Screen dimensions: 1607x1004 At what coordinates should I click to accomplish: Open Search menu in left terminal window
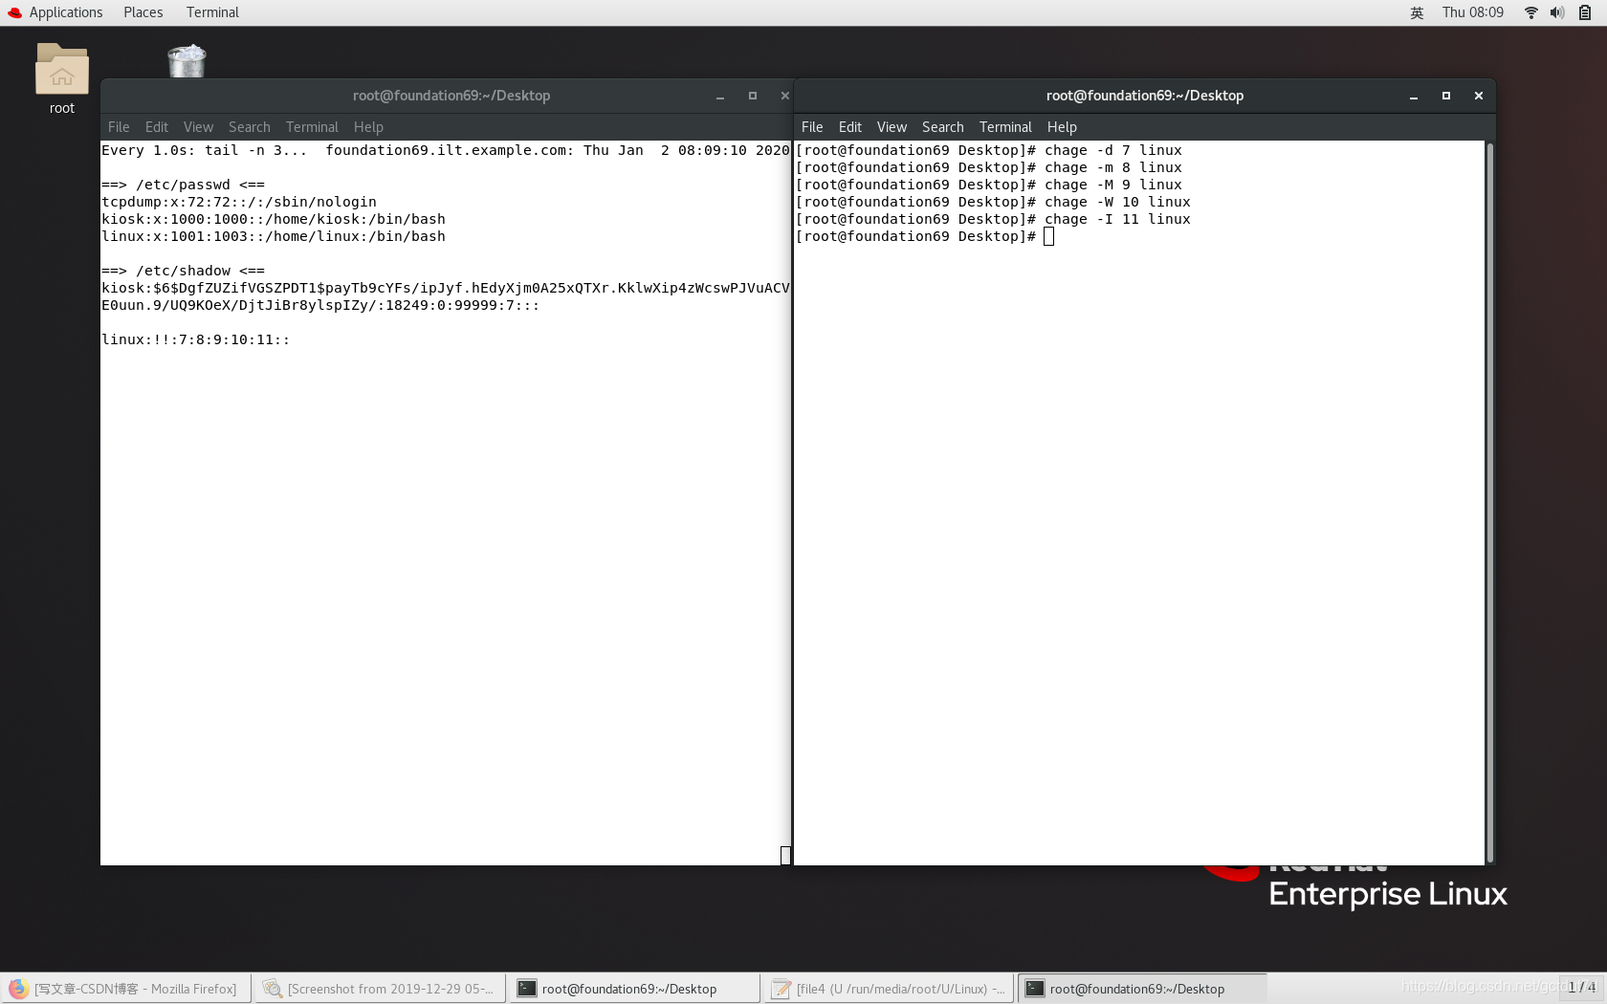[249, 127]
